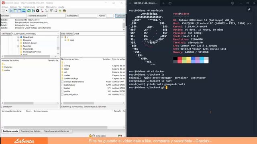Screen dimensions: 257x144
Task: Open the Servidor menu
Action: 40,7
